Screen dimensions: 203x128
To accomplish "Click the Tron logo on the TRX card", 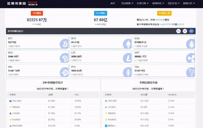I will 190,72.
